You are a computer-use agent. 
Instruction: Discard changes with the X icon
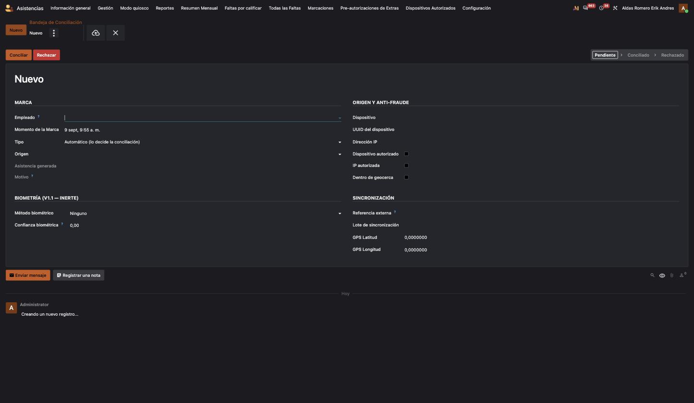coord(115,33)
